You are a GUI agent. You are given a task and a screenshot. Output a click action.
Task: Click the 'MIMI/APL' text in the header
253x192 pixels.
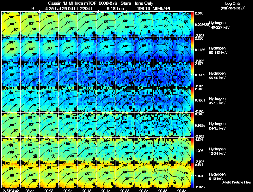pyautogui.click(x=162, y=9)
